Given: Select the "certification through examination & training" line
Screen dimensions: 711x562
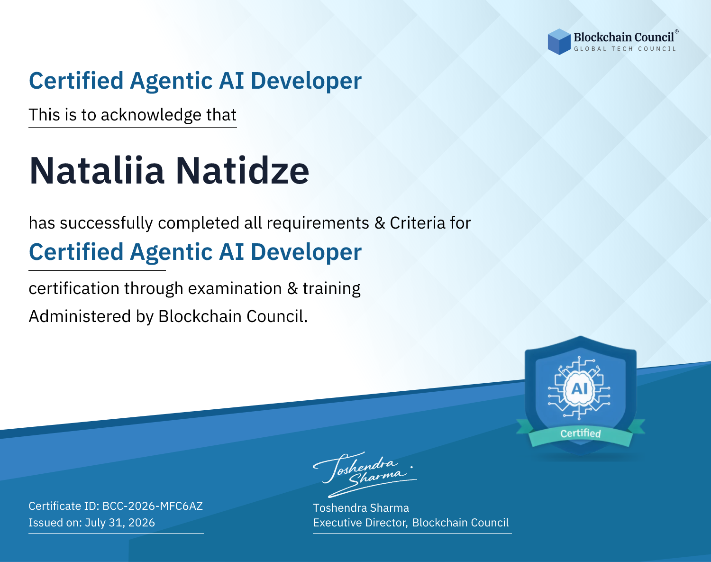Looking at the screenshot, I should (x=195, y=288).
